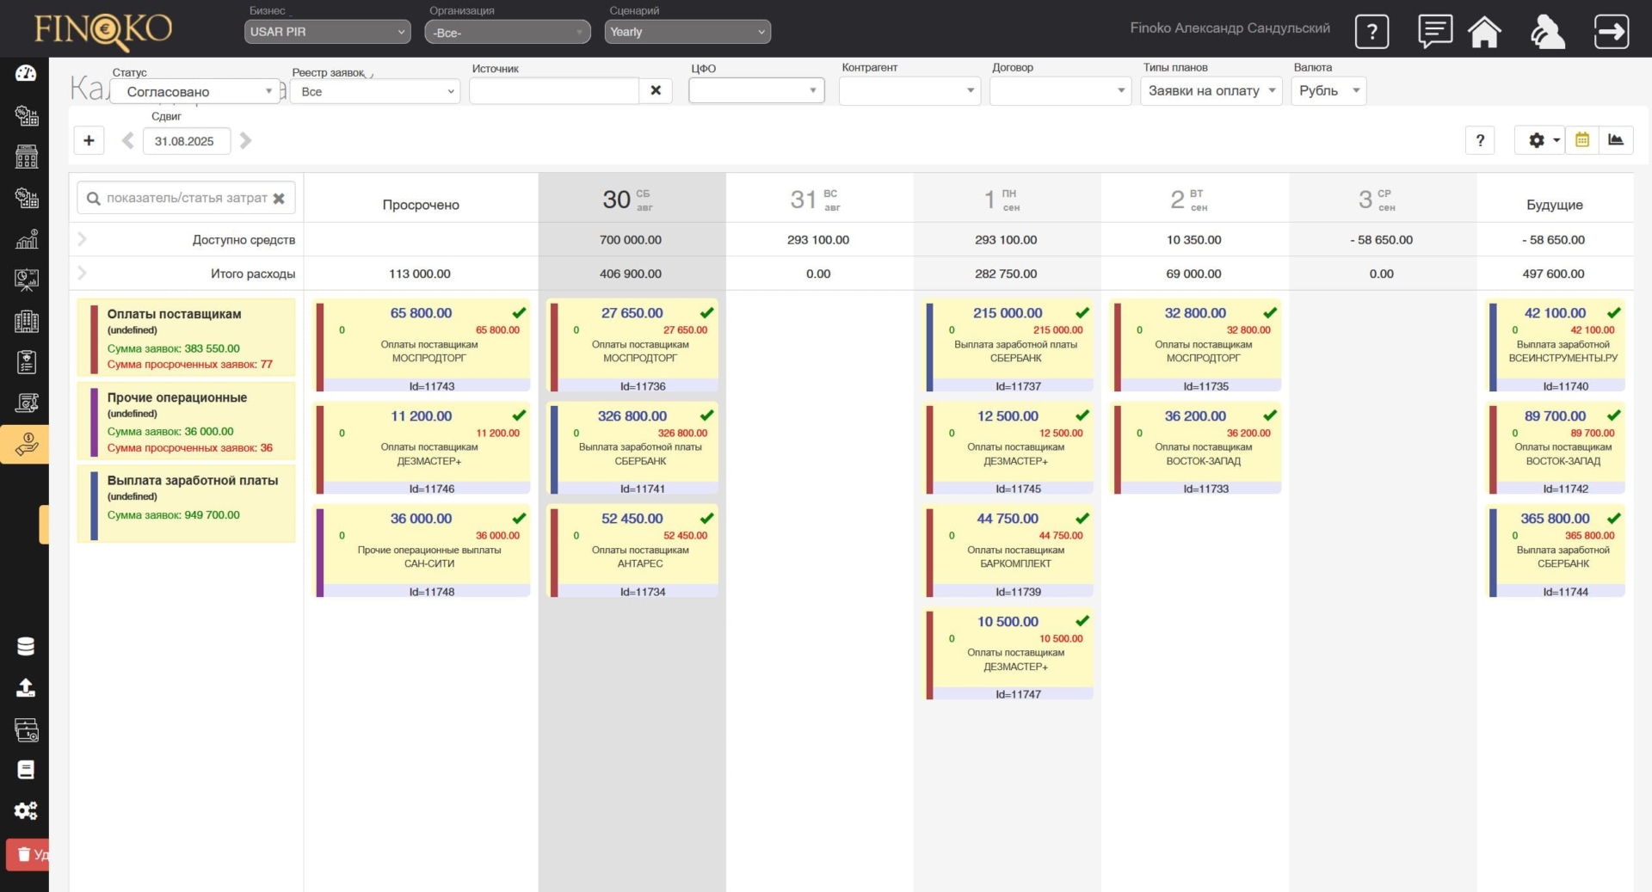Image resolution: width=1652 pixels, height=892 pixels.
Task: Open the chat messages icon
Action: 1434,32
